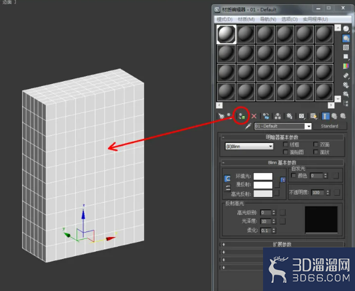Screen dimensions: 355x291
Task: Open the 漫反射 color swatch
Action: 263,185
